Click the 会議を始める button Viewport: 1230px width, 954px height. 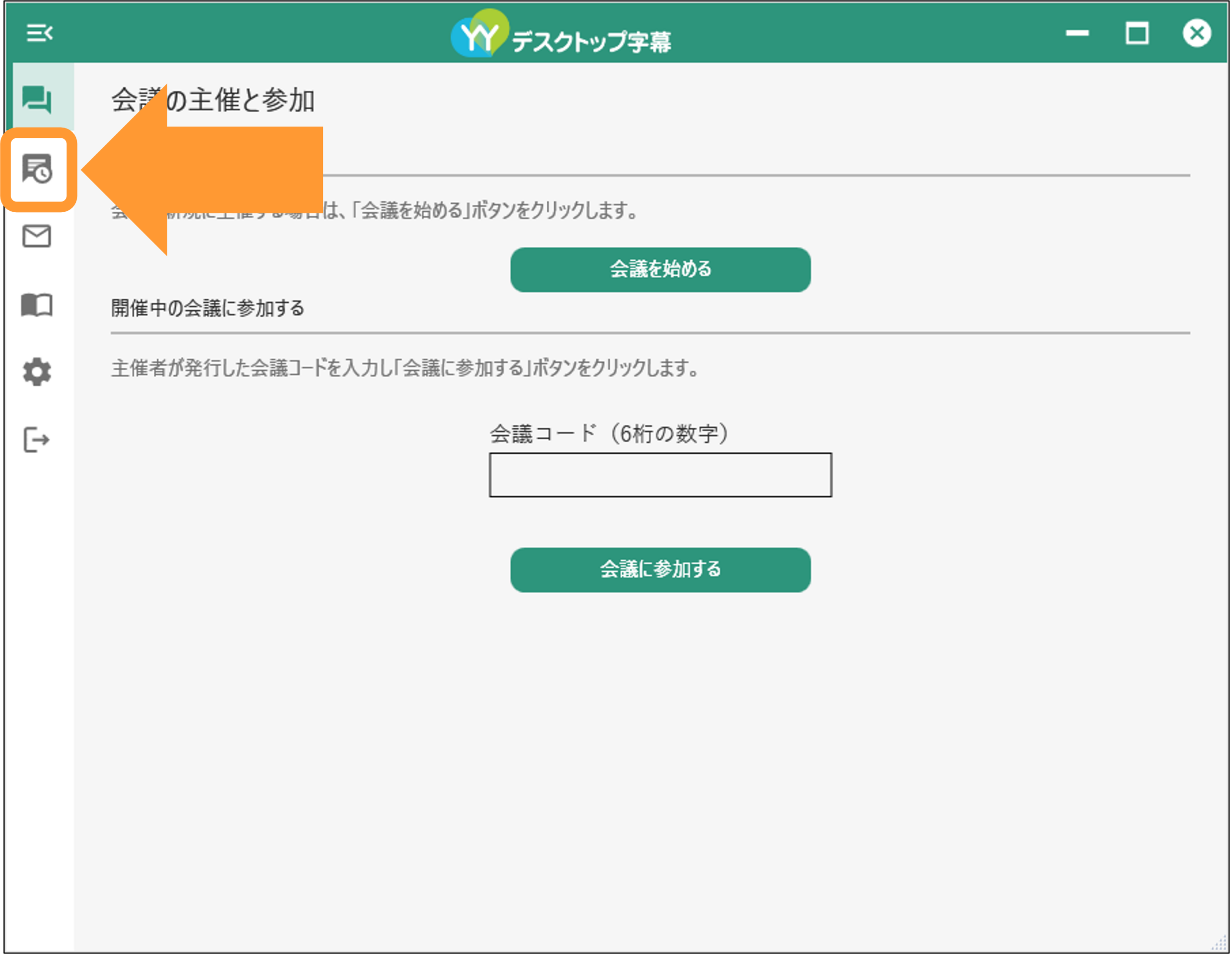pos(661,270)
